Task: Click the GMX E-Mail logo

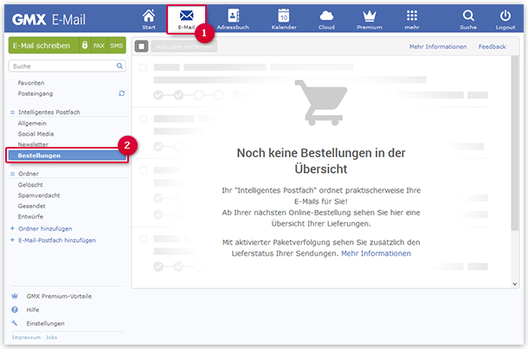Action: [48, 19]
